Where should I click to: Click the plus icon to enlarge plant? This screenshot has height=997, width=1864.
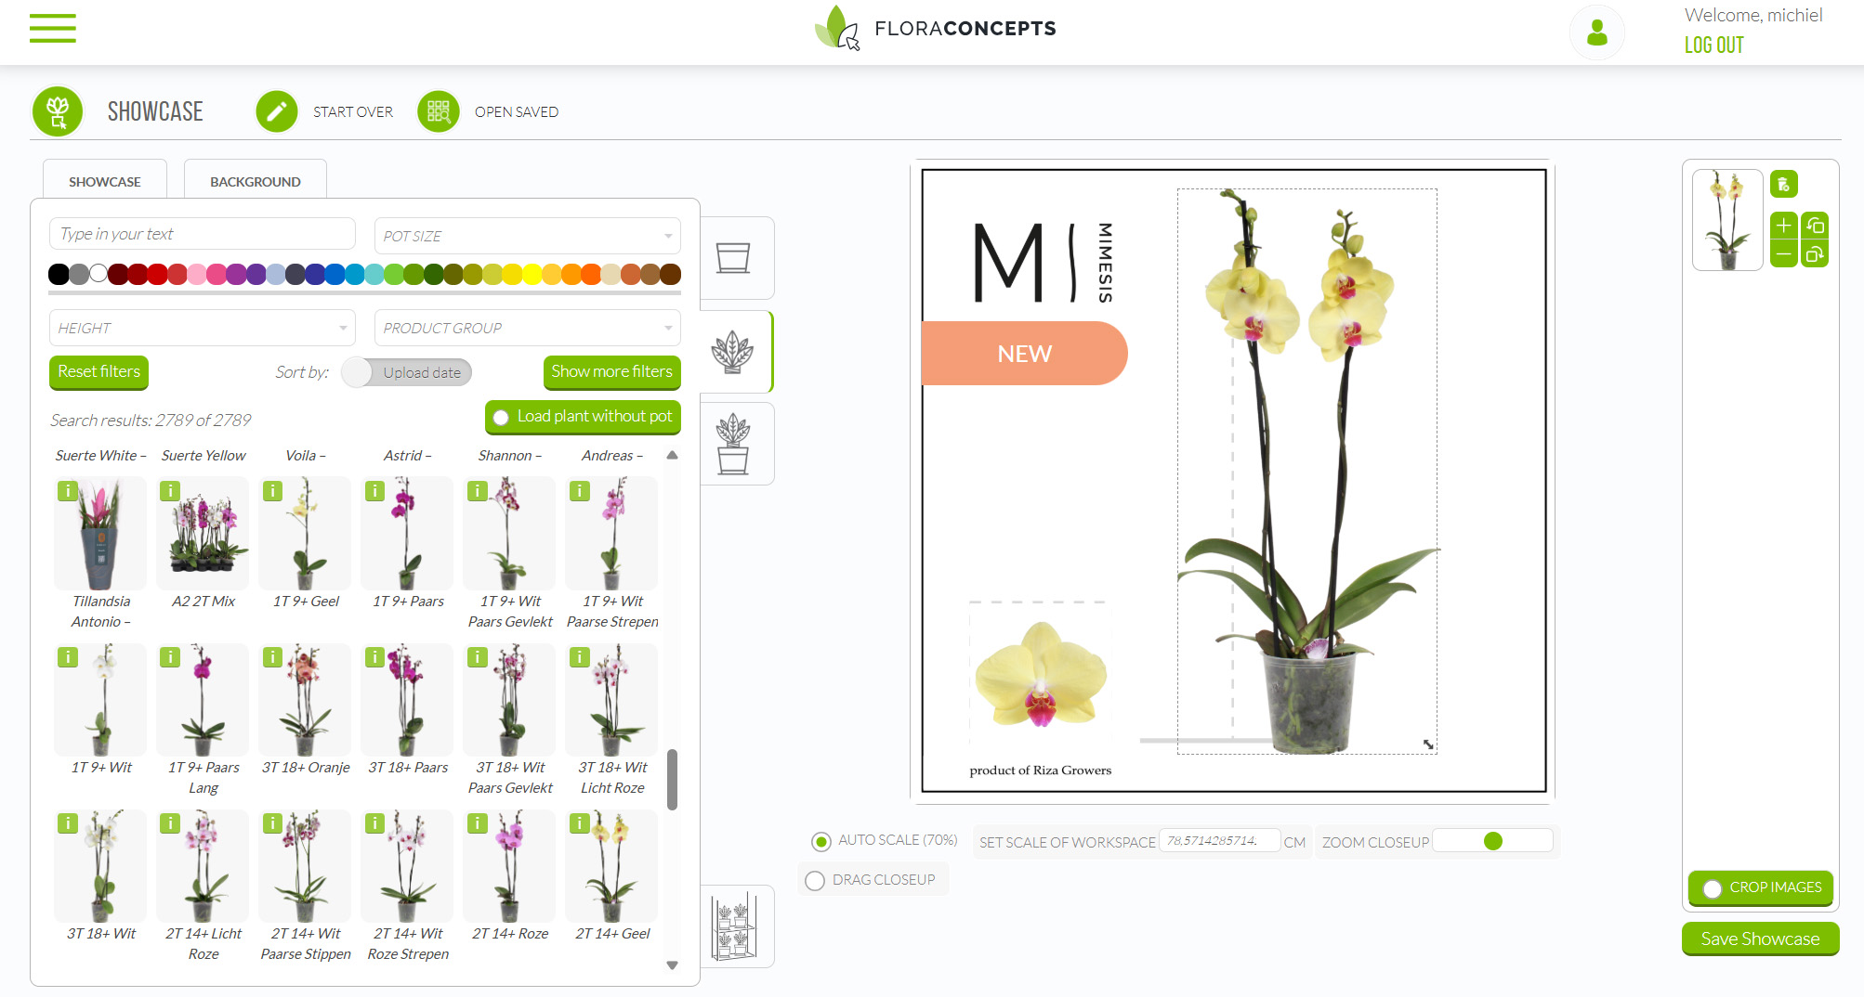tap(1783, 226)
